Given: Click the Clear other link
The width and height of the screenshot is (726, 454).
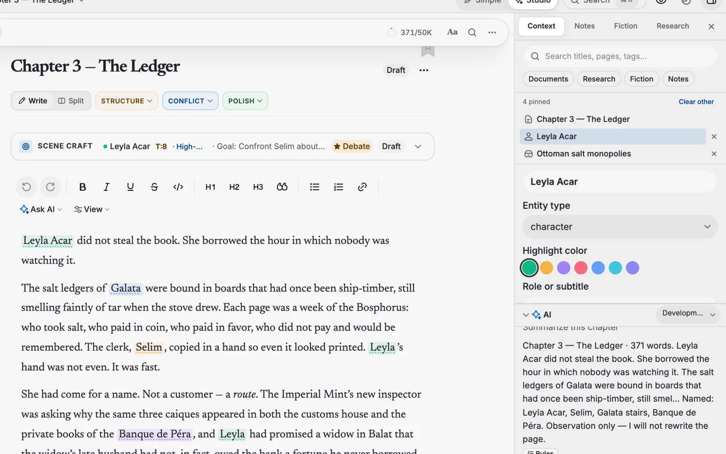Looking at the screenshot, I should point(696,102).
